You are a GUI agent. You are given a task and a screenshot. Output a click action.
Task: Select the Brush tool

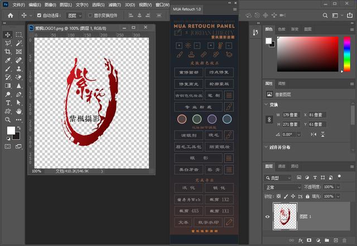(x=8, y=69)
